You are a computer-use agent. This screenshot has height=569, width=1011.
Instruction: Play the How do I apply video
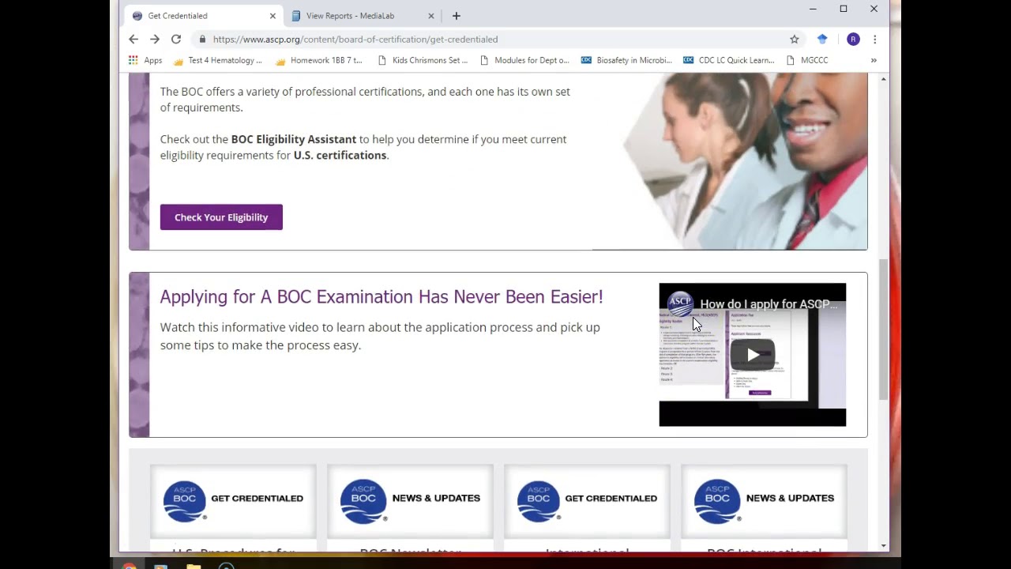[x=752, y=355]
